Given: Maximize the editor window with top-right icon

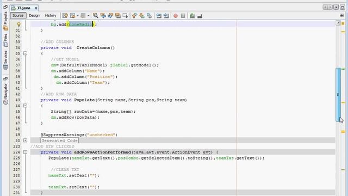Looking at the screenshot, I should click(343, 7).
